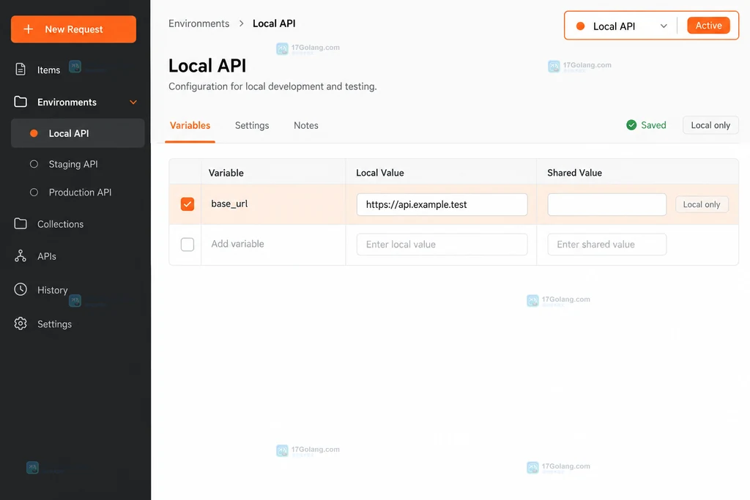The width and height of the screenshot is (750, 500).
Task: Click the Environments folder icon
Action: tap(21, 102)
